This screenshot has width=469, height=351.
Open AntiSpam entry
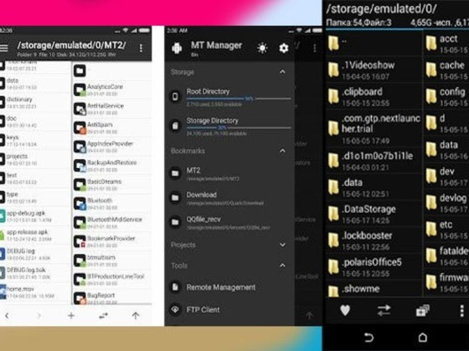113,128
